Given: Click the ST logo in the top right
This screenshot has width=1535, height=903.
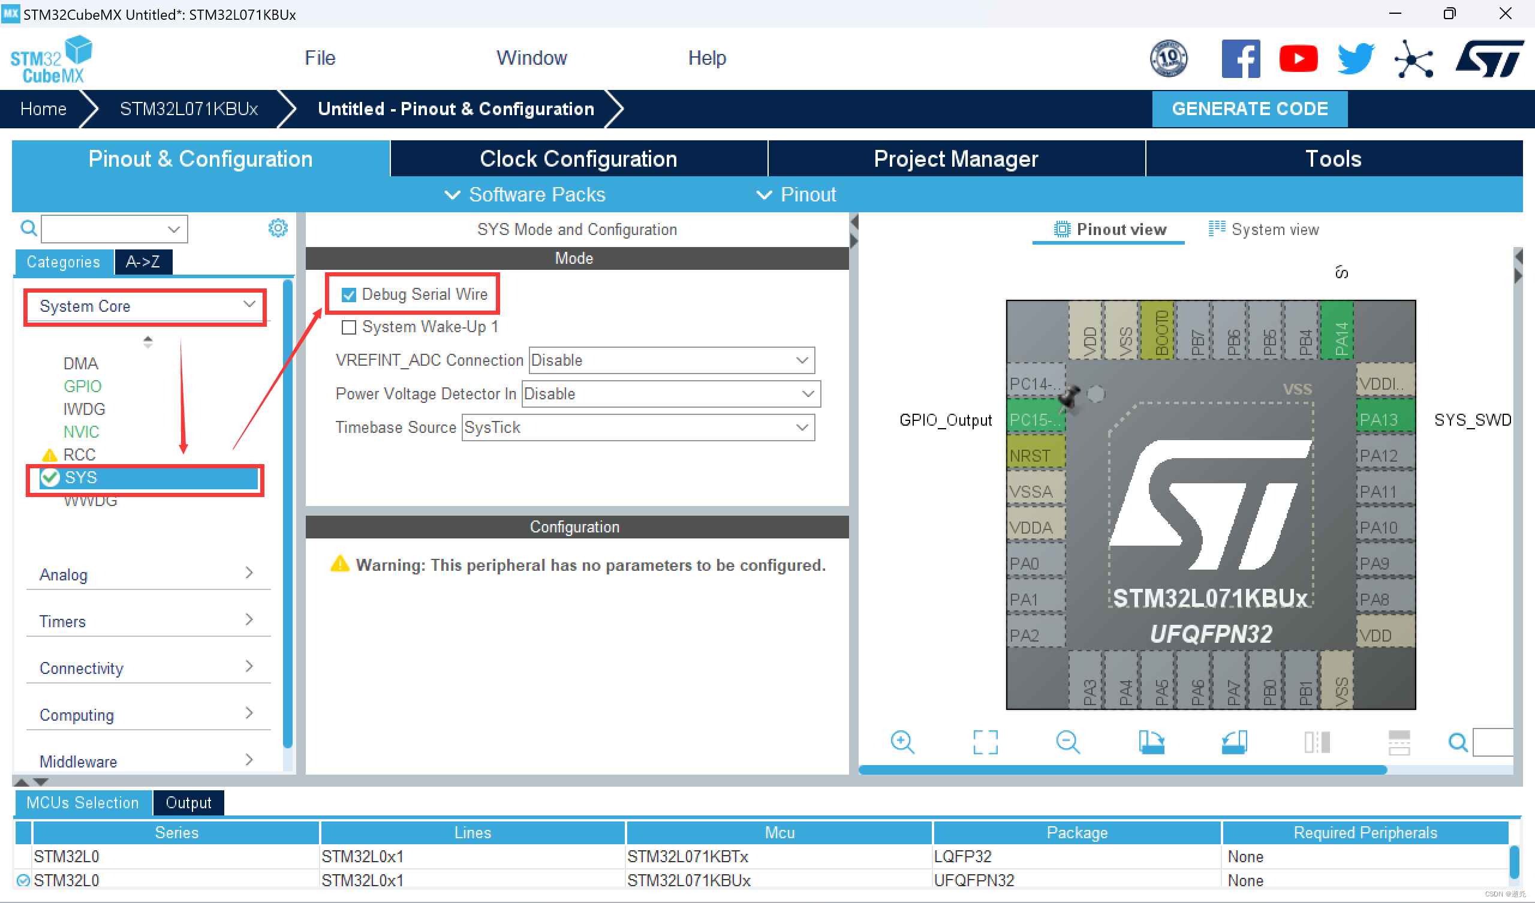Looking at the screenshot, I should click(1489, 59).
